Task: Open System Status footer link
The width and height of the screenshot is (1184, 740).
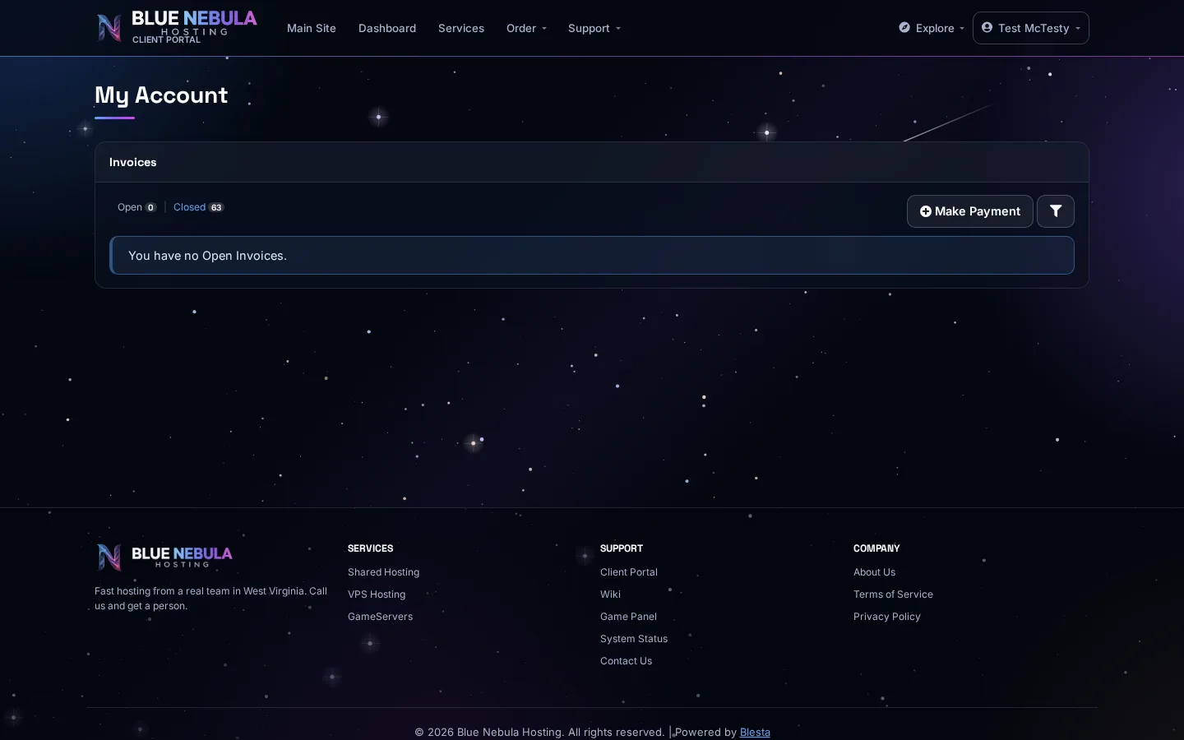Action: pos(634,639)
